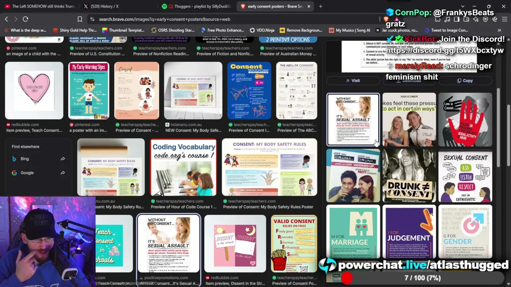Screen dimensions: 511x287
Task: Open the 'Free Photo Enhance...' bookmark
Action: coord(222,30)
